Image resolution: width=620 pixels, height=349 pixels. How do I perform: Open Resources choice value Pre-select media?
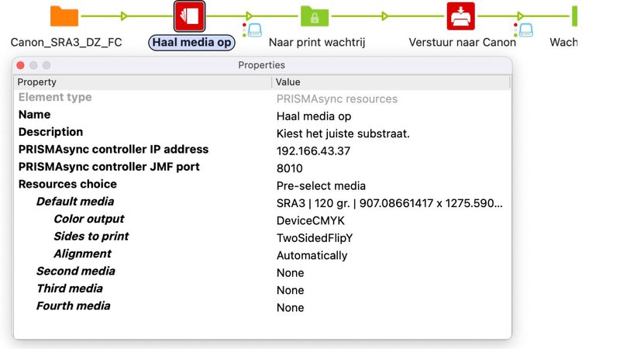click(x=321, y=186)
